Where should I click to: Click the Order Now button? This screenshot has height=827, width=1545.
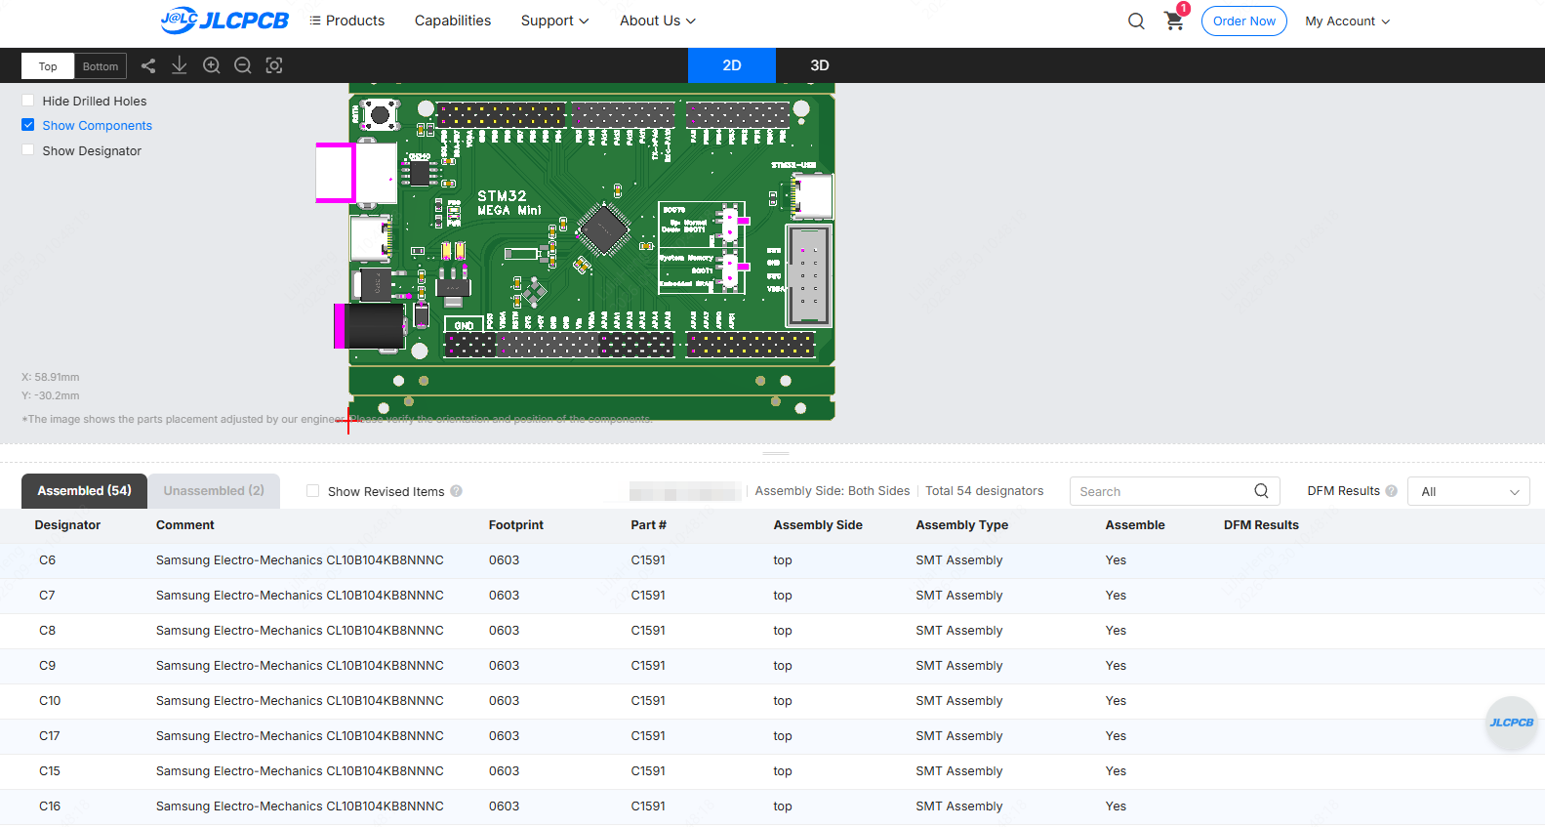coord(1244,21)
